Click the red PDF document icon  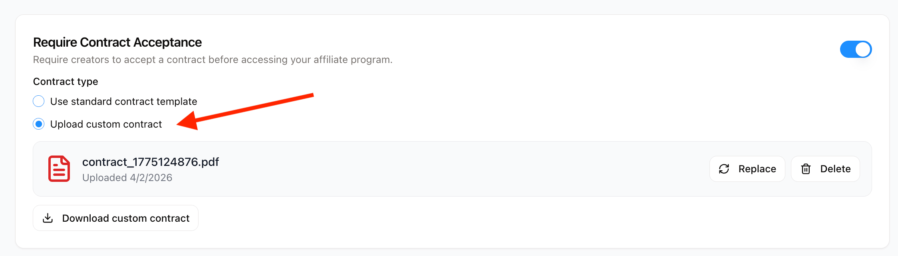tap(59, 169)
